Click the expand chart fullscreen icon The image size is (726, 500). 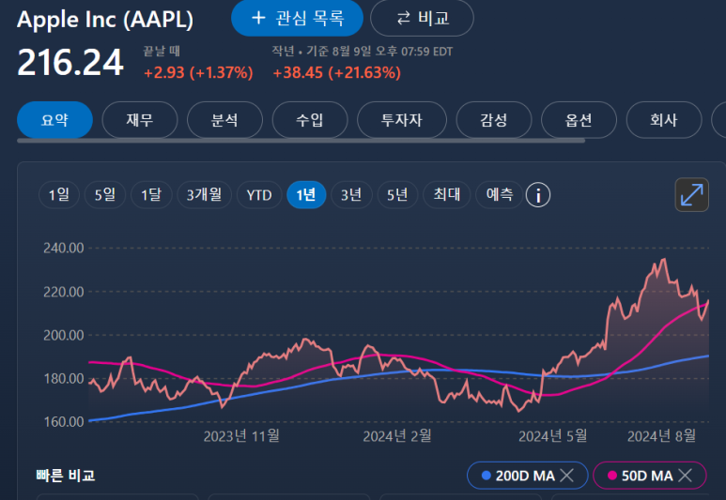[691, 195]
